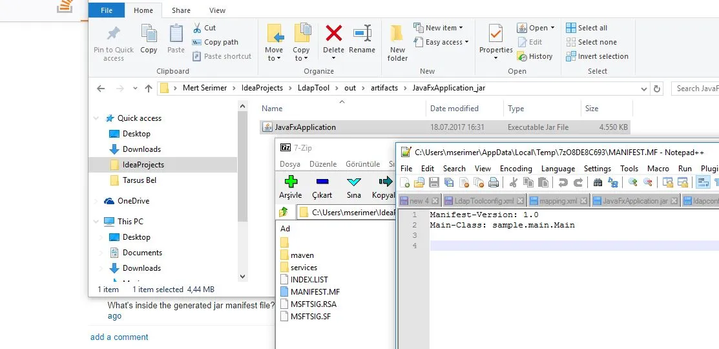The height and width of the screenshot is (349, 719).
Task: Click the Close All icon in Notepad++ toolbar
Action: 479,182
